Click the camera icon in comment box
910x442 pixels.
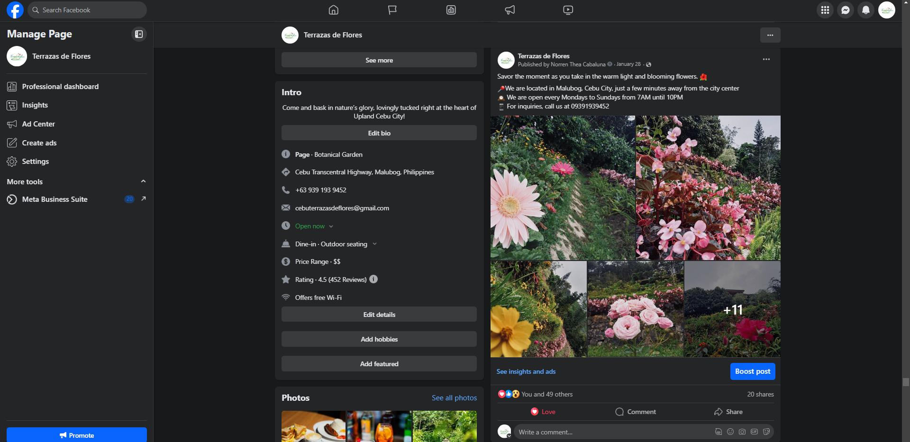coord(742,432)
